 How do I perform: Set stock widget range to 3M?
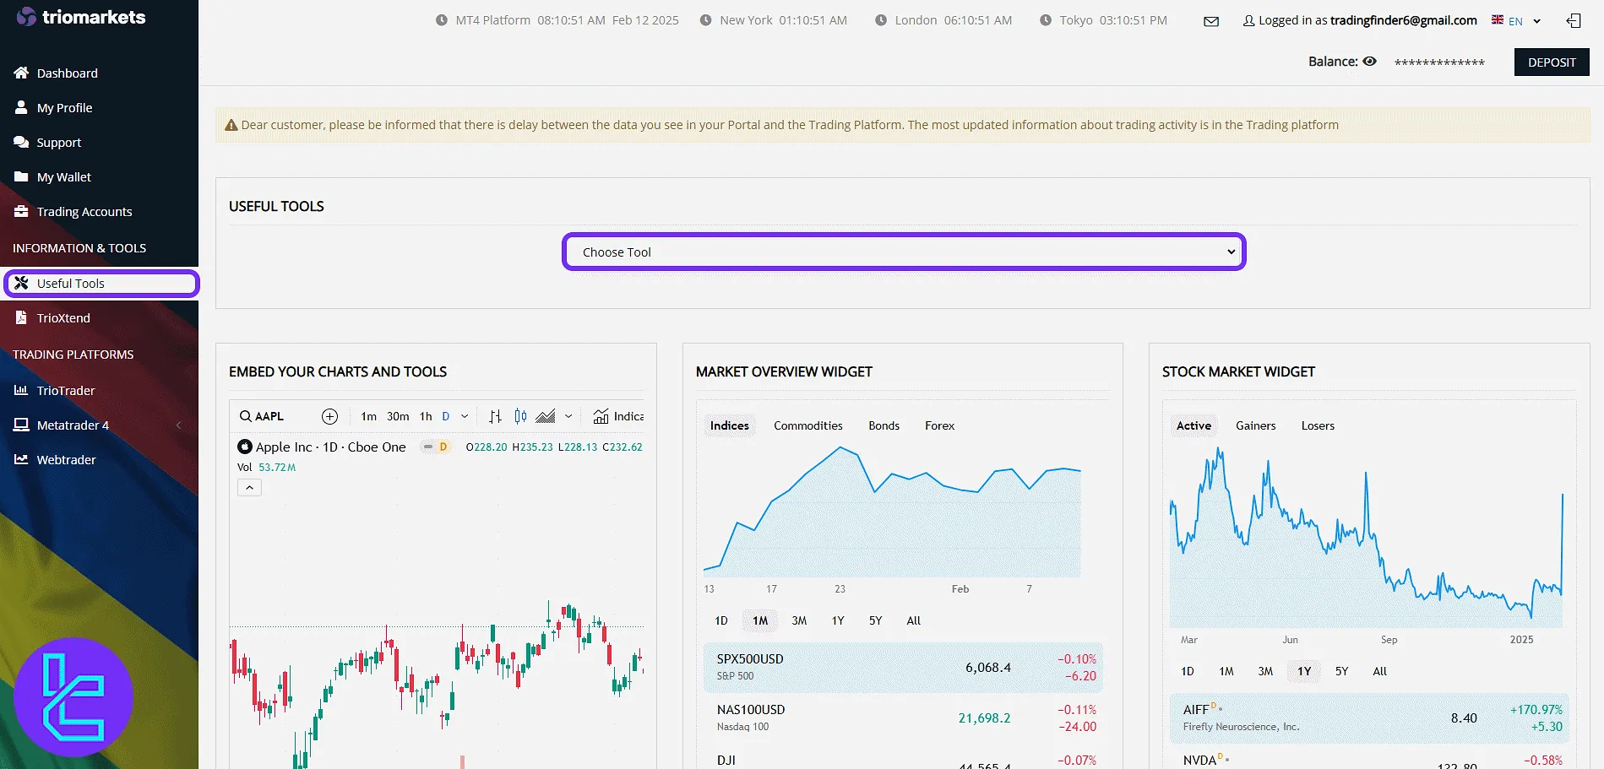pyautogui.click(x=1265, y=671)
